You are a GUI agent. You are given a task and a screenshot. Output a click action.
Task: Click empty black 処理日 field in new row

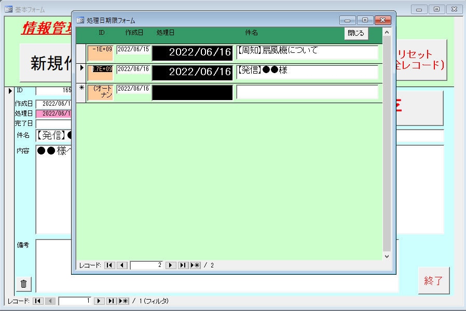pyautogui.click(x=193, y=92)
